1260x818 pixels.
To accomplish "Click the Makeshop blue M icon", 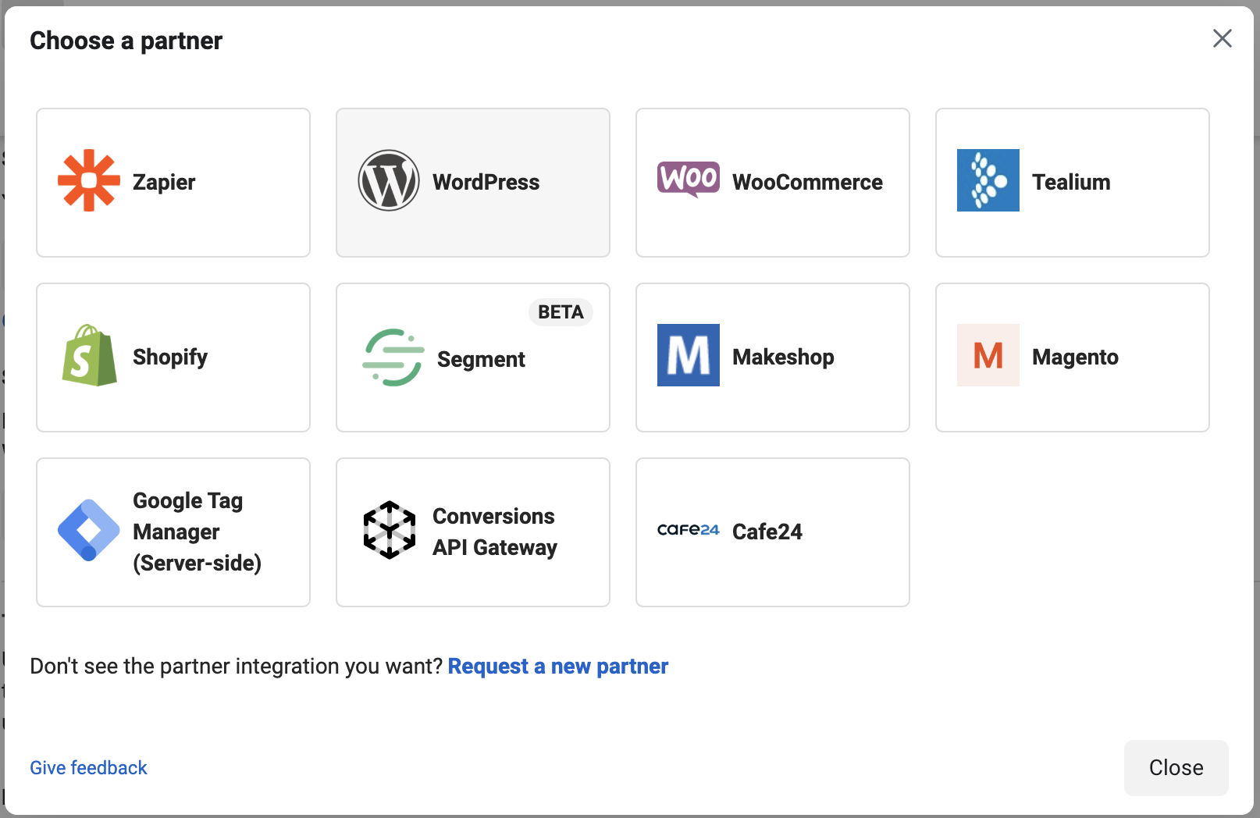I will (689, 355).
